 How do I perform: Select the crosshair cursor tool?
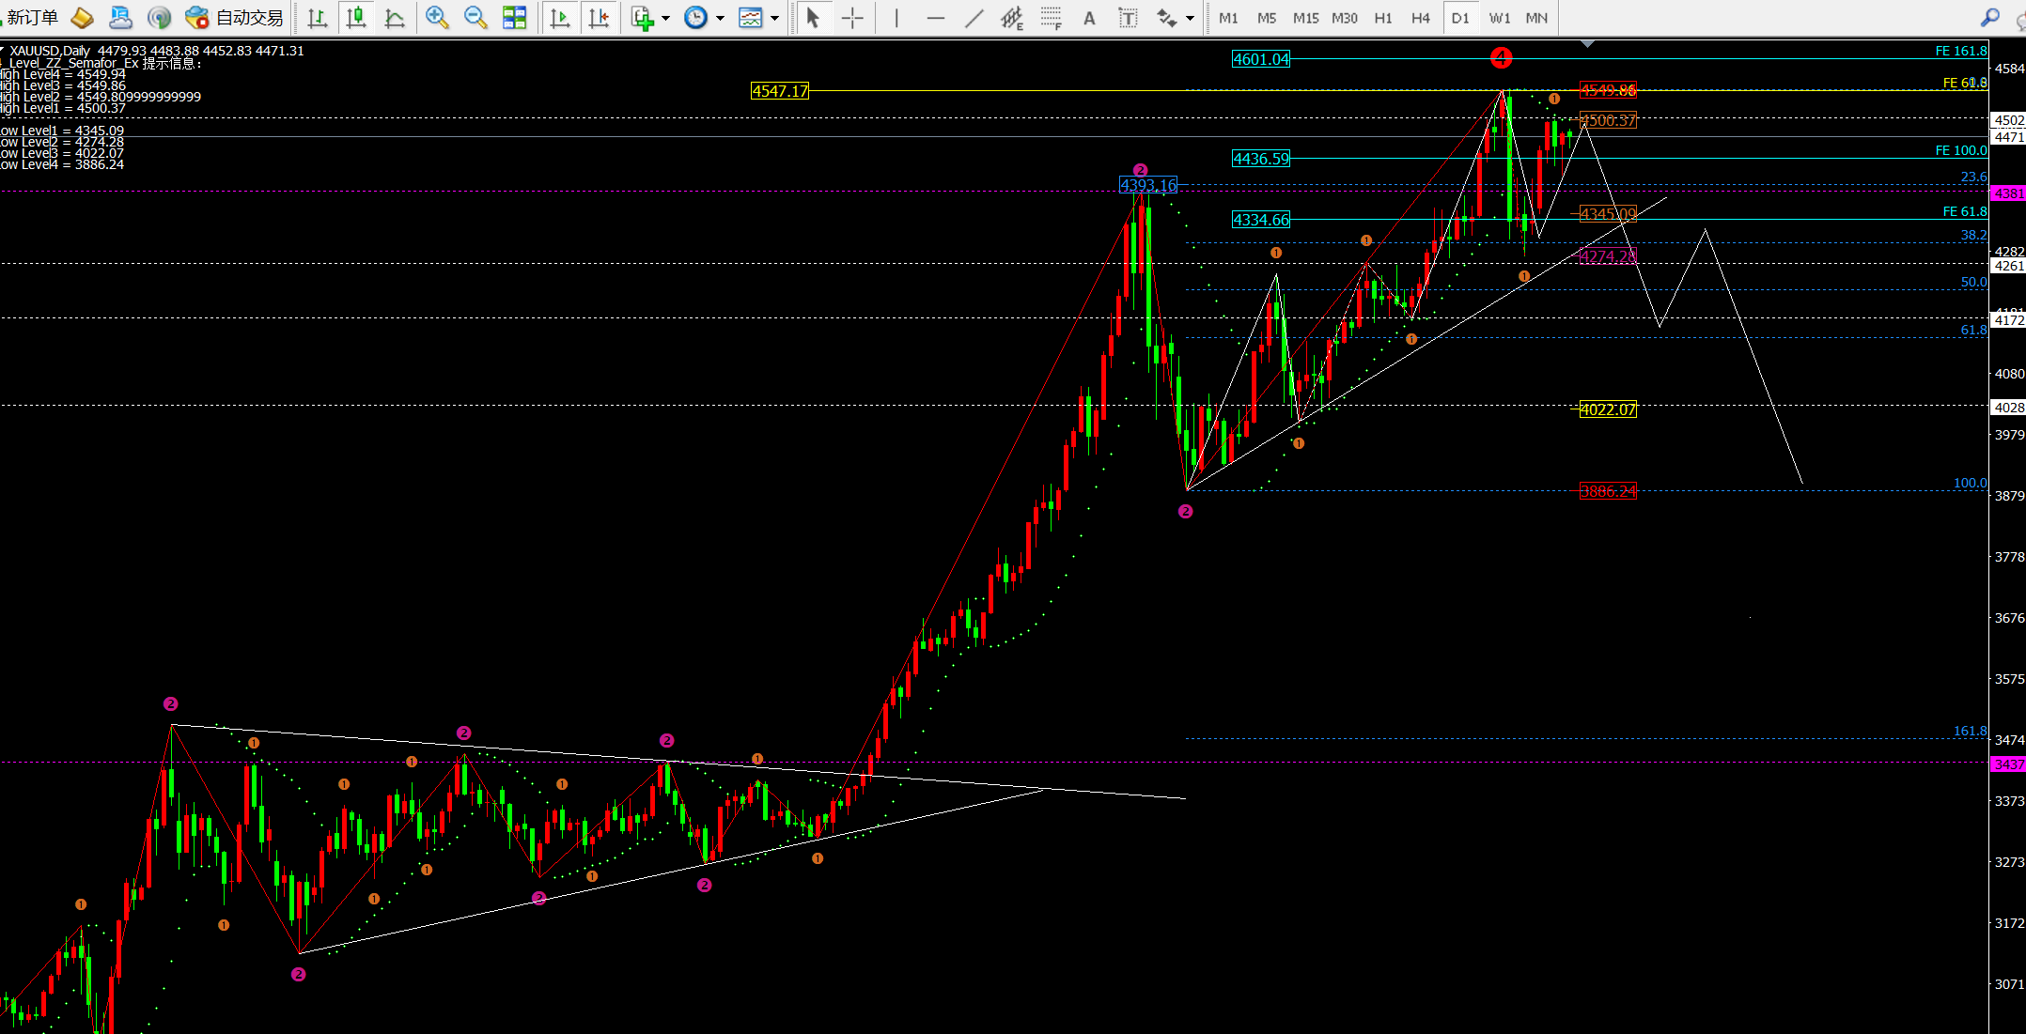(x=852, y=18)
